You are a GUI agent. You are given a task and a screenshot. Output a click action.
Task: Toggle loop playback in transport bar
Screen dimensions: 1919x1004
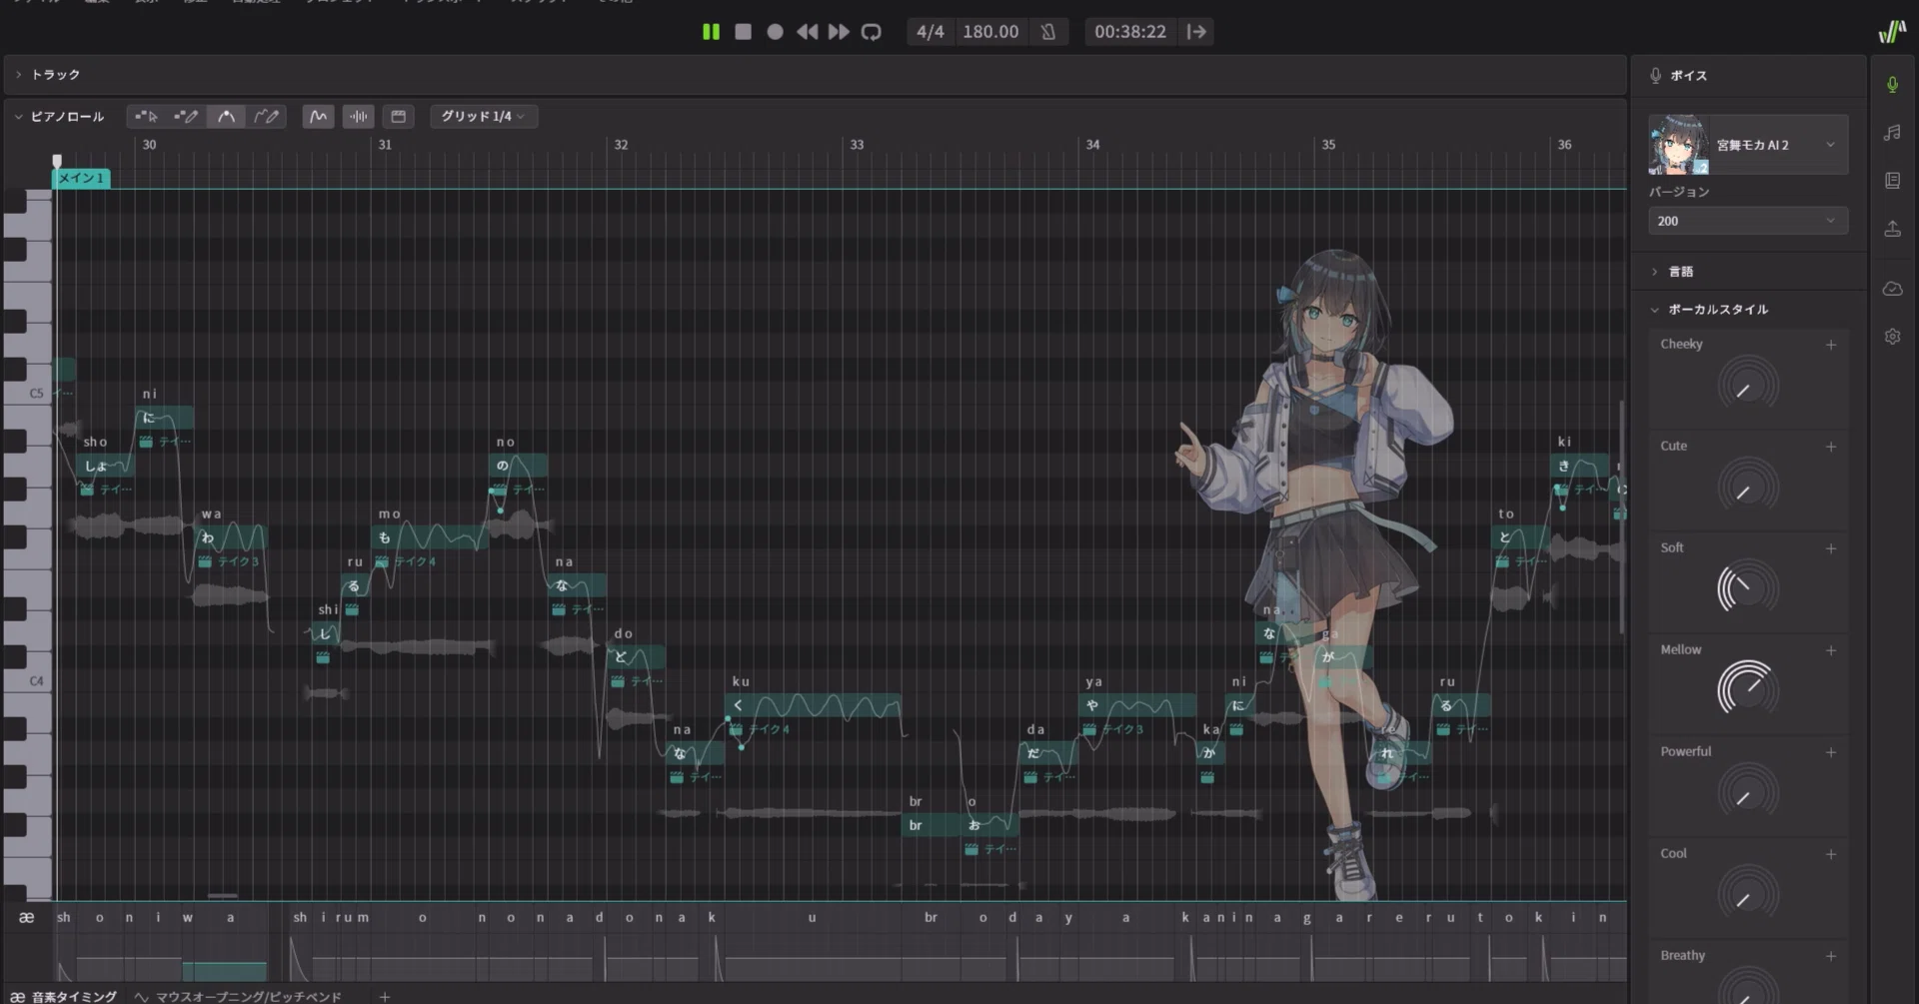pyautogui.click(x=872, y=32)
